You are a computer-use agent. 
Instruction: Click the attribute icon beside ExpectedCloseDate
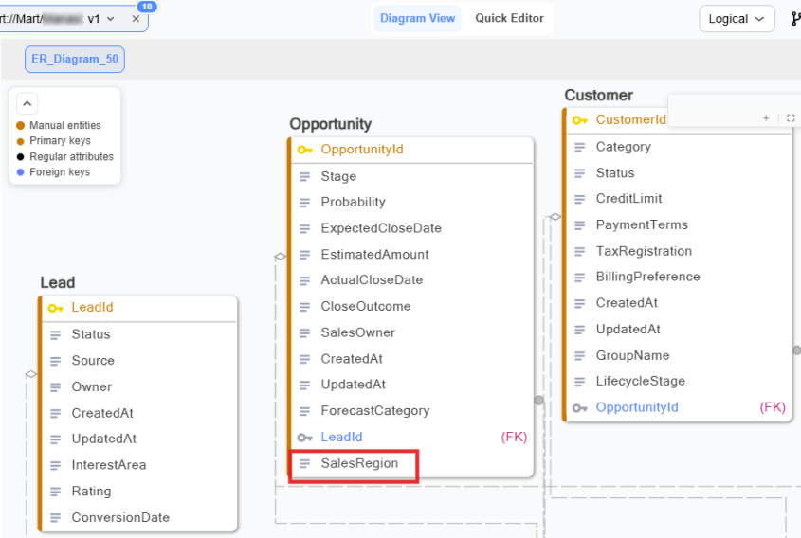(x=304, y=228)
